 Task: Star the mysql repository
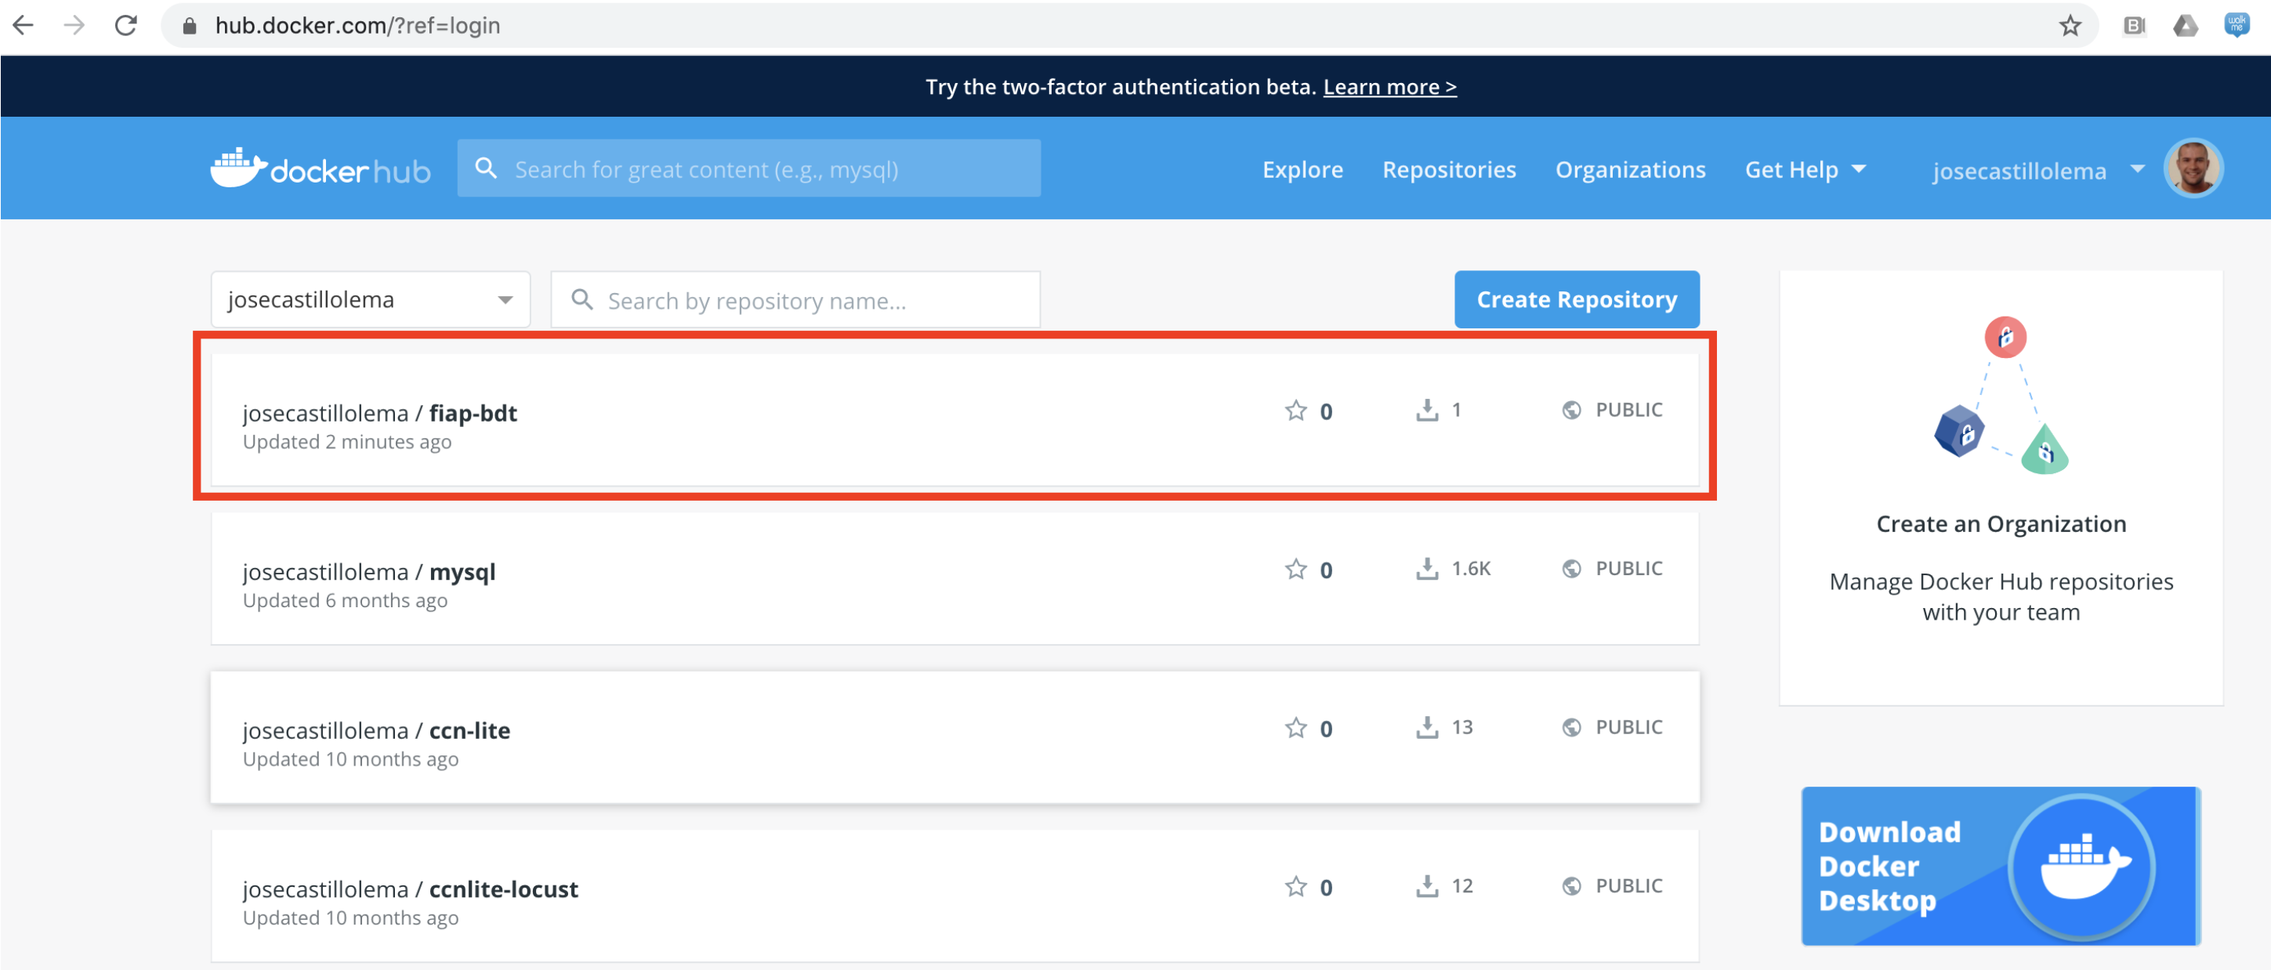tap(1295, 569)
